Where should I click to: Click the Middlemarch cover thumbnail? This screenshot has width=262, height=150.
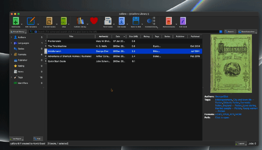coord(231,63)
